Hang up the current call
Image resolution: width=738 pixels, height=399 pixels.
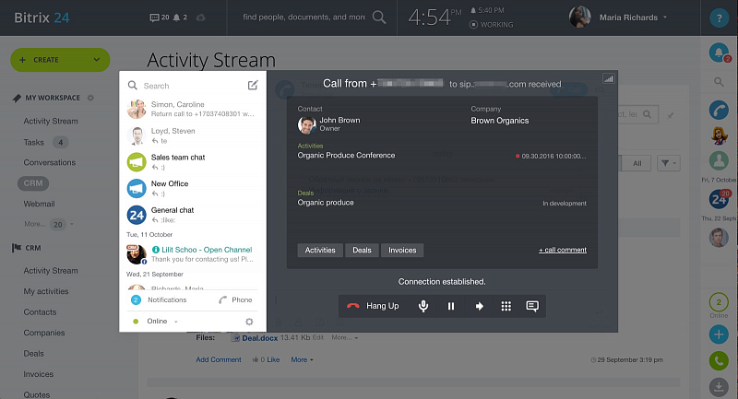373,306
